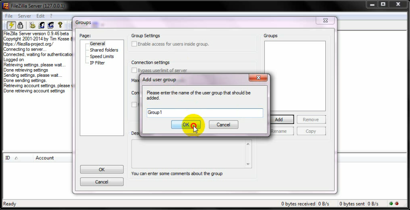Minimize the FileZilla Server window
The width and height of the screenshot is (410, 210).
pyautogui.click(x=372, y=4)
